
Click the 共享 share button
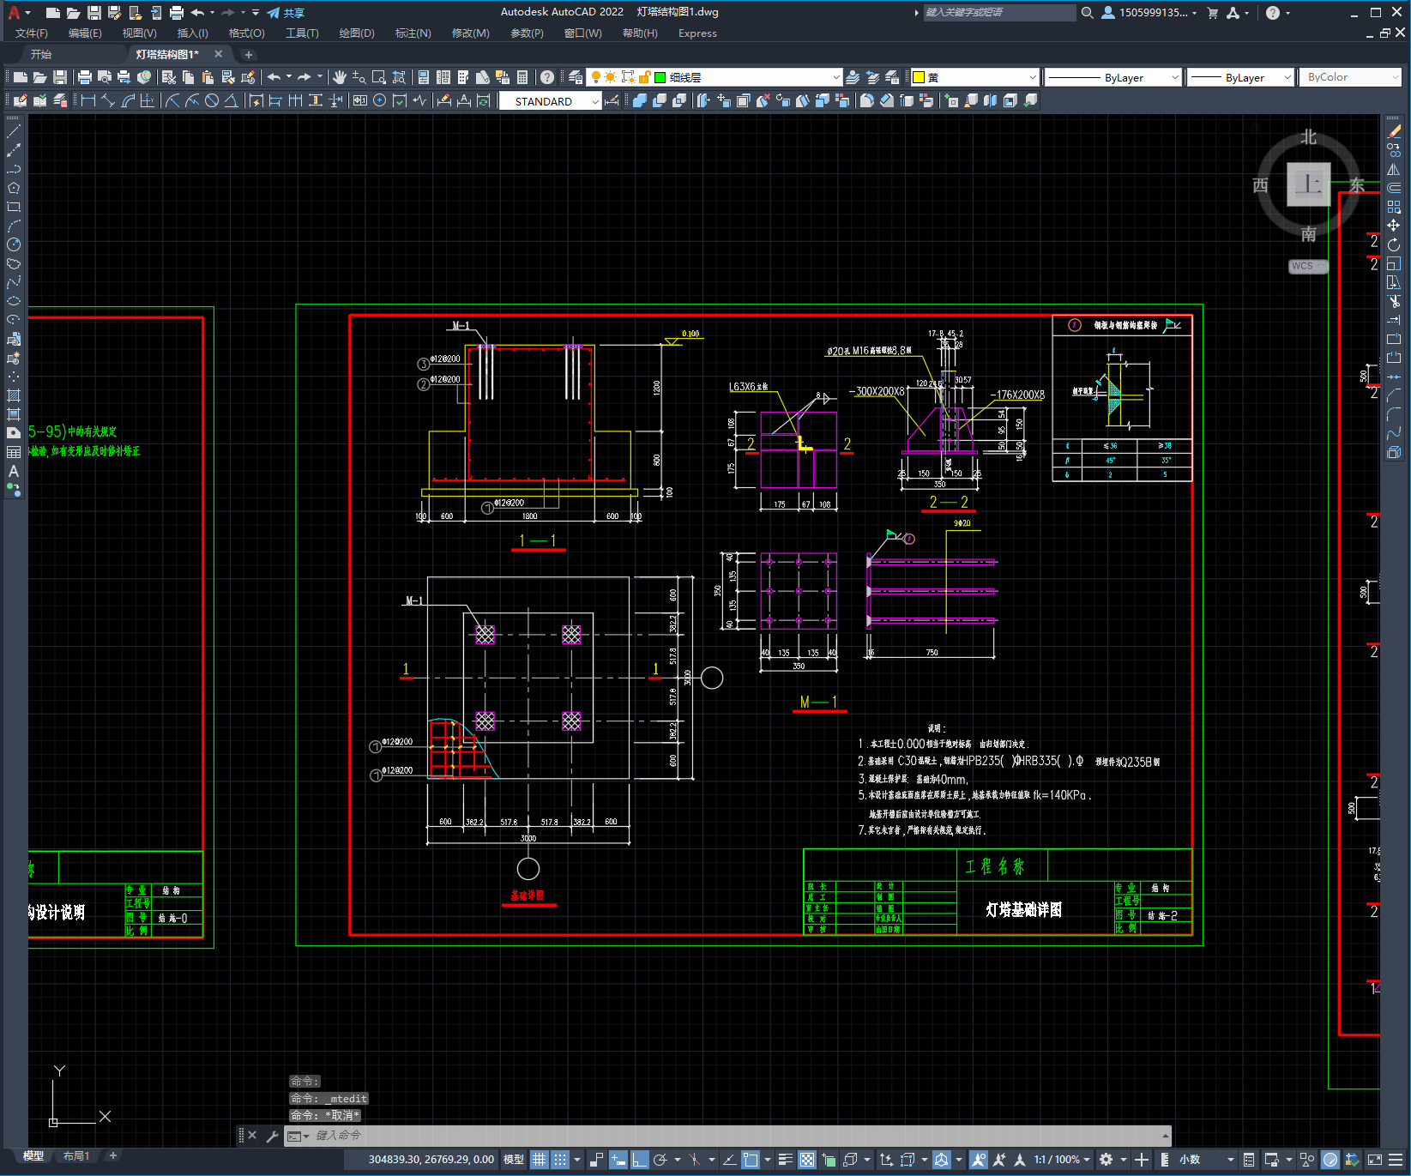pyautogui.click(x=286, y=13)
